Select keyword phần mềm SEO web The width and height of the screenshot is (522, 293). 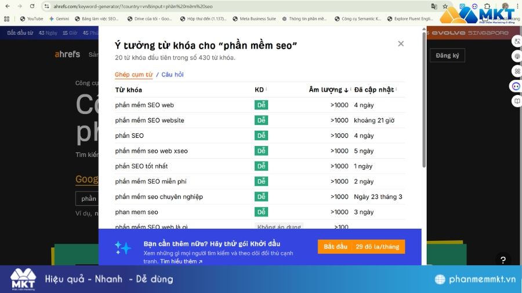point(144,105)
